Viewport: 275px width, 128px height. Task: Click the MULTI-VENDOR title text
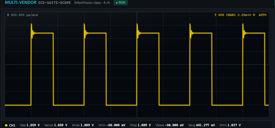pyautogui.click(x=21, y=3)
